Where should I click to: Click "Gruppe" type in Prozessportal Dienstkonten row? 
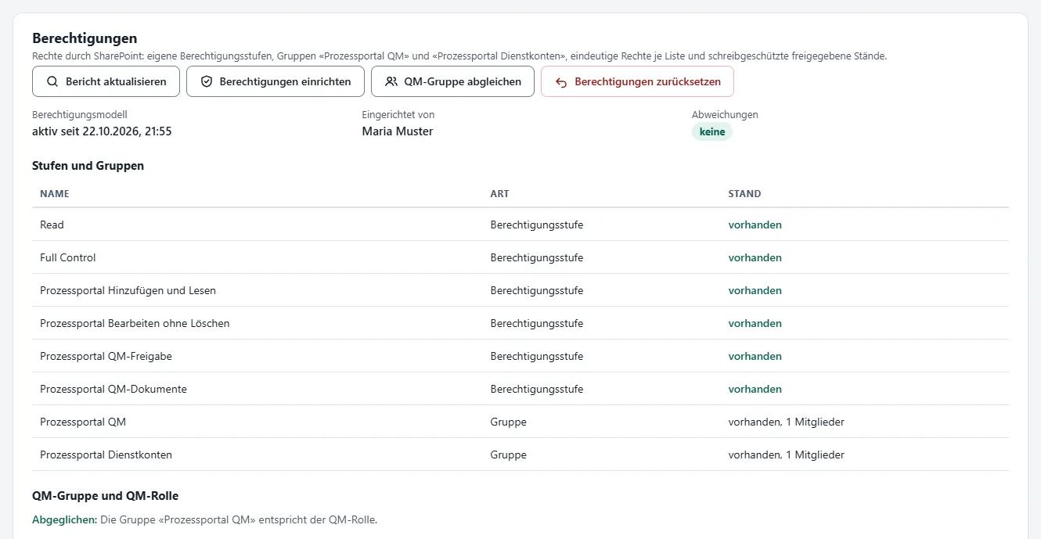(x=508, y=455)
